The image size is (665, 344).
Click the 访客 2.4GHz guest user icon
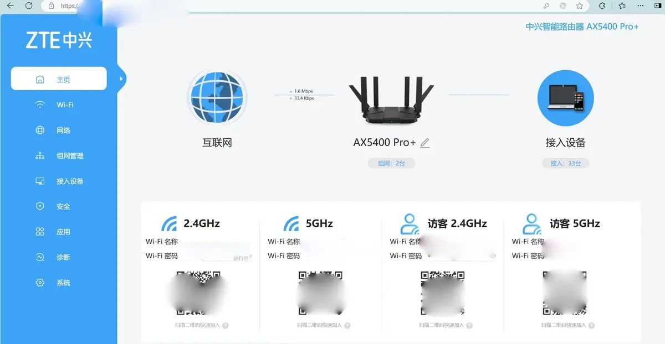(410, 223)
